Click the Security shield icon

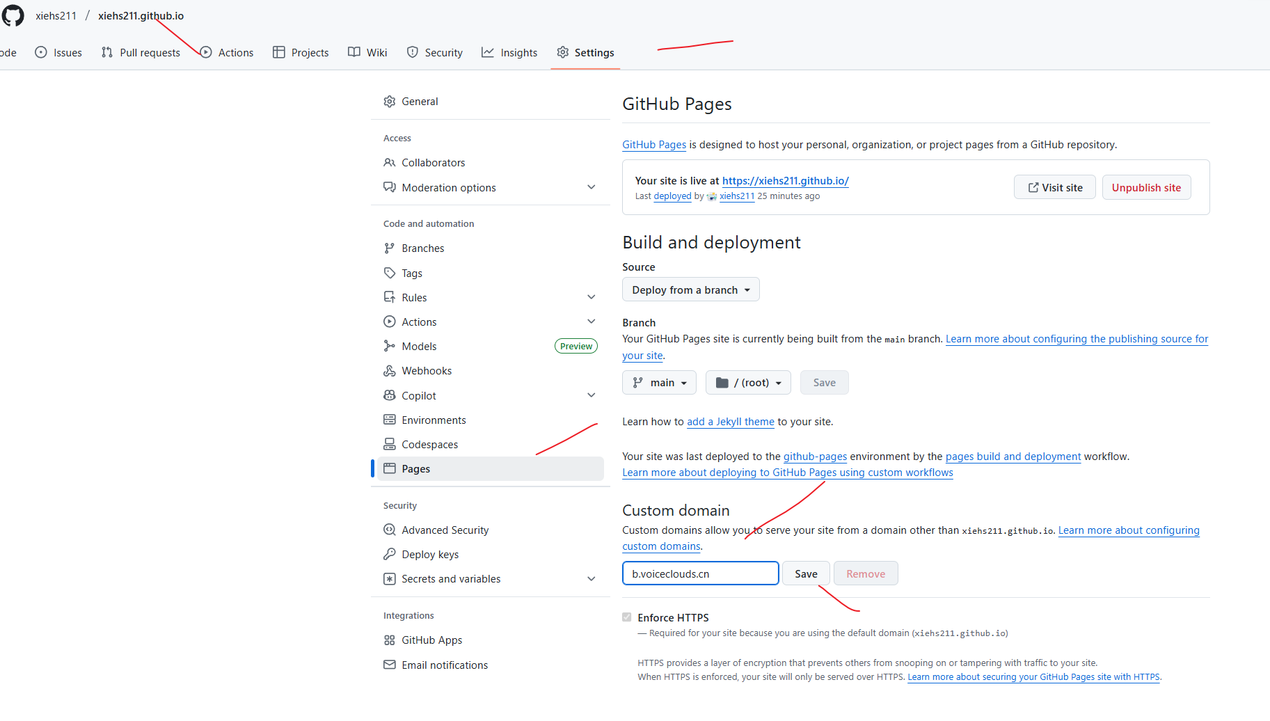point(413,52)
